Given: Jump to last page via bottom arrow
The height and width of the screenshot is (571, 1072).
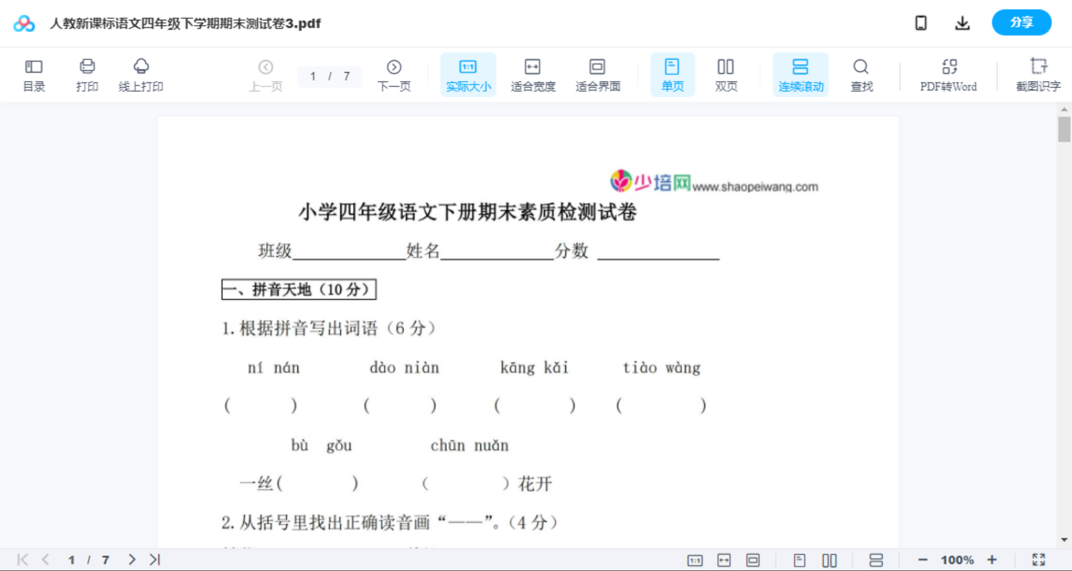Looking at the screenshot, I should point(154,559).
